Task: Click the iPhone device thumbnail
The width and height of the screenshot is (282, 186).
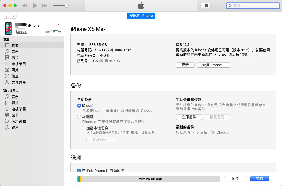Action: [x=8, y=28]
